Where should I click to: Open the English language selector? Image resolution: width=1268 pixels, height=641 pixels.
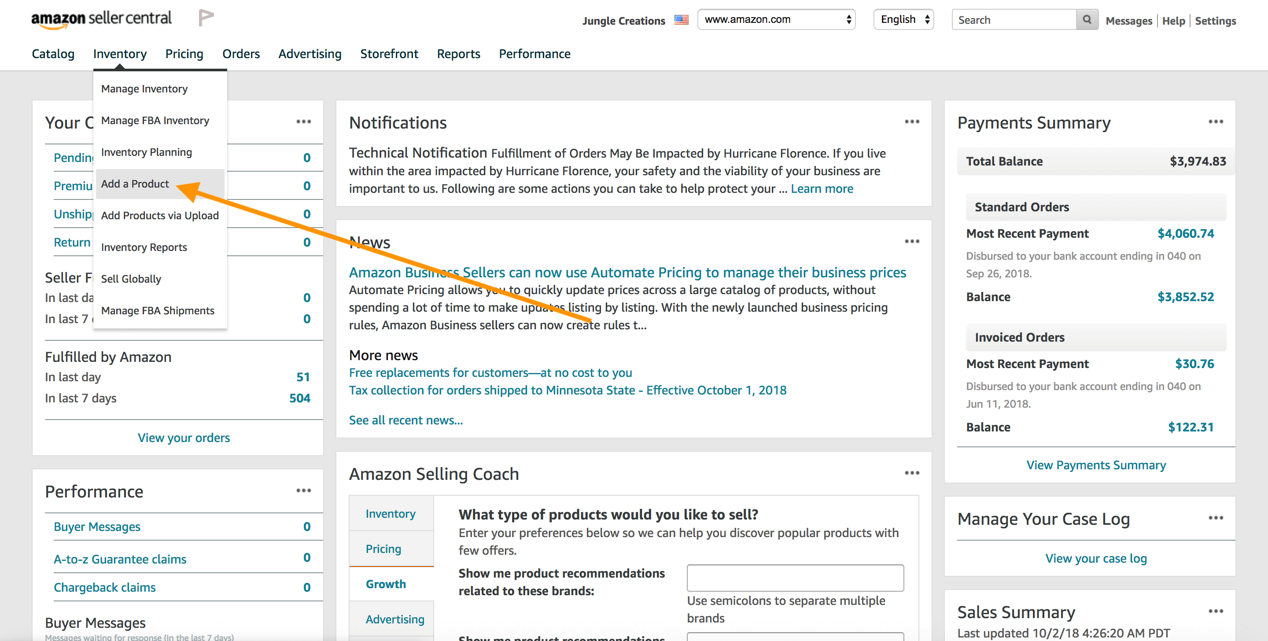coord(904,20)
